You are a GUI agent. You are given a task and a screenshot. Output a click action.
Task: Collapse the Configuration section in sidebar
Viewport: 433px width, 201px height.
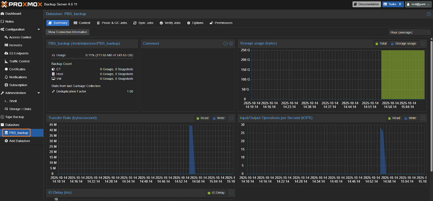click(x=39, y=29)
